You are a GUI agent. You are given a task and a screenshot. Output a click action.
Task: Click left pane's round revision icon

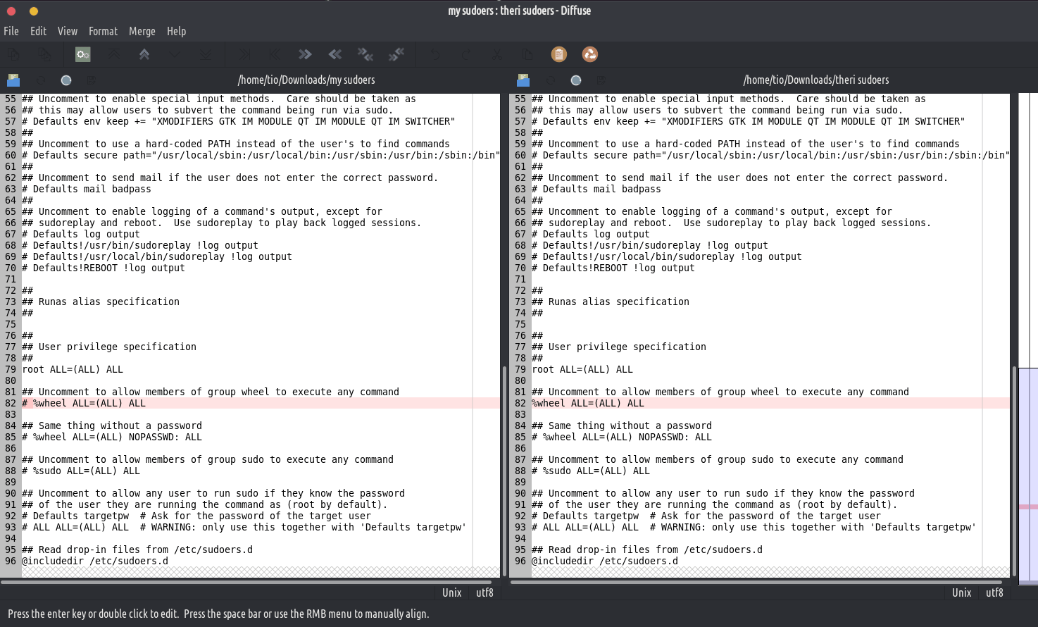[66, 80]
